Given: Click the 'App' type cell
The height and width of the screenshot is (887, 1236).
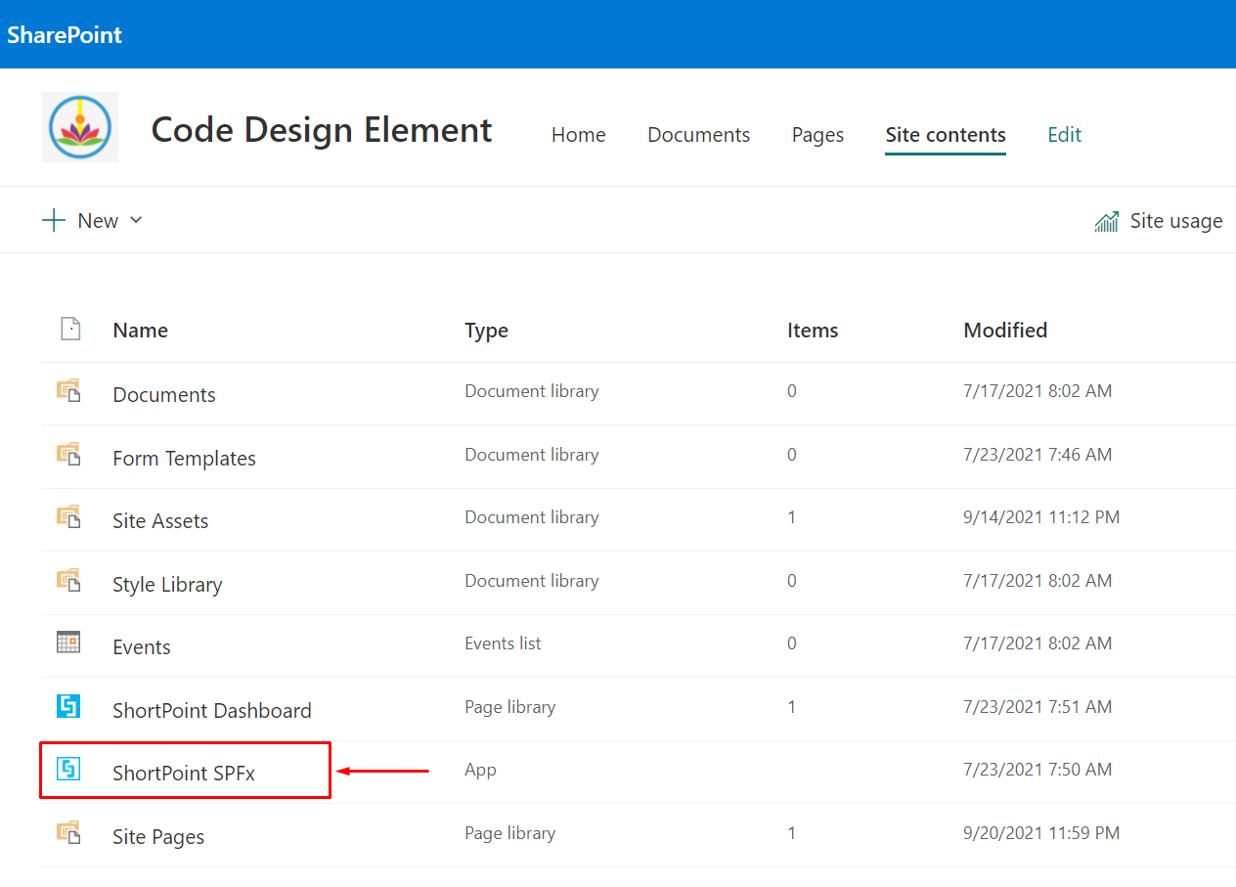Looking at the screenshot, I should pyautogui.click(x=480, y=770).
